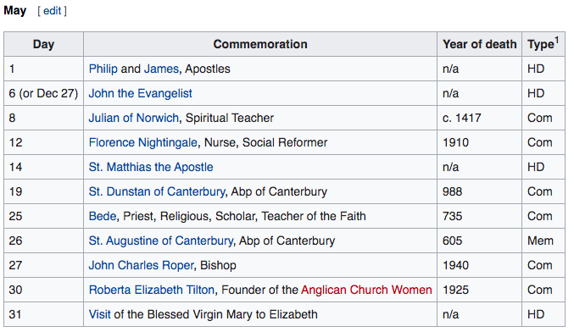Click the Type footnote superscript 1
This screenshot has height=332, width=574.
tap(557, 40)
